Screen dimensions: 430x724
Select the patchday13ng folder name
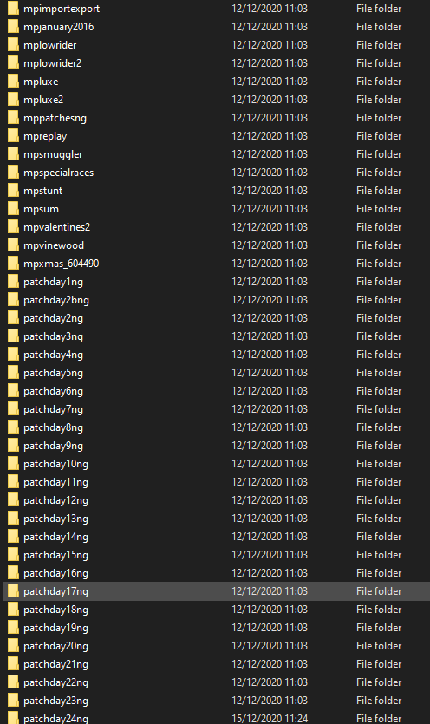(x=55, y=519)
